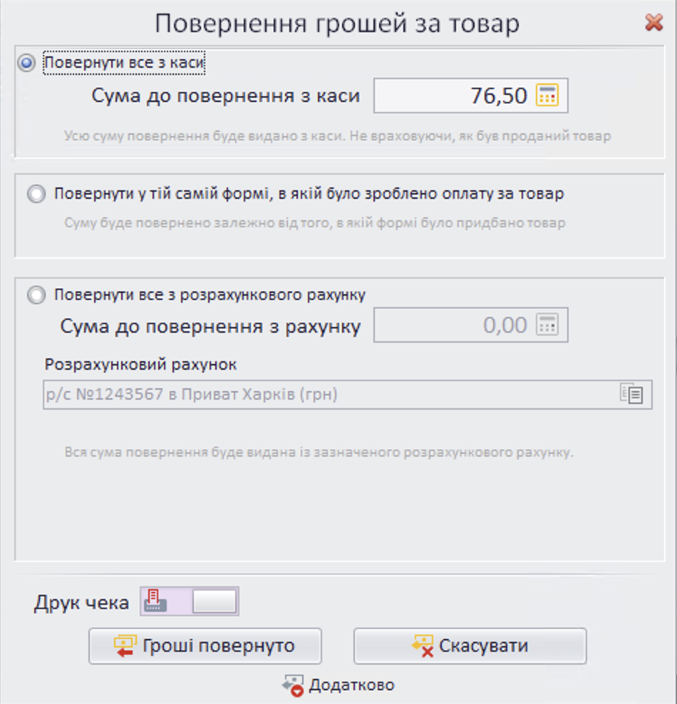Open the calculator for the cash refund amount

(549, 95)
